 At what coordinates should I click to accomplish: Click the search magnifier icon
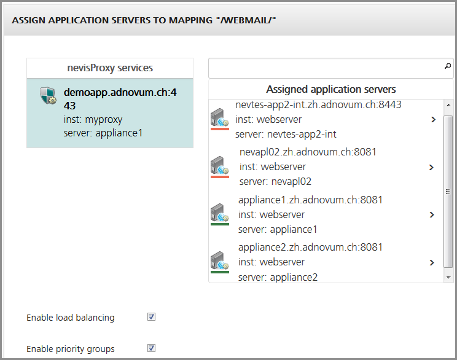pyautogui.click(x=448, y=66)
